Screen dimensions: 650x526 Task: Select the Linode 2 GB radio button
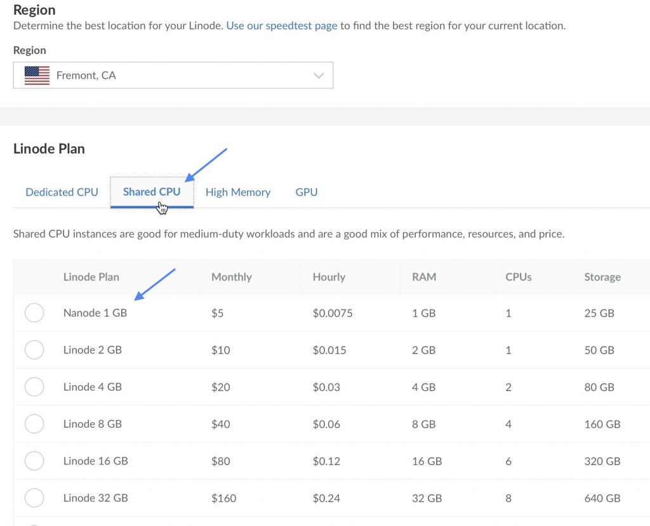point(34,350)
